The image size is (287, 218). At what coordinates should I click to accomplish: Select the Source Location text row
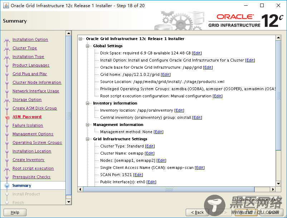point(162,82)
